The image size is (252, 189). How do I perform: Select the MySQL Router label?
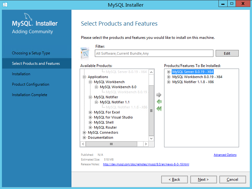[105, 127]
